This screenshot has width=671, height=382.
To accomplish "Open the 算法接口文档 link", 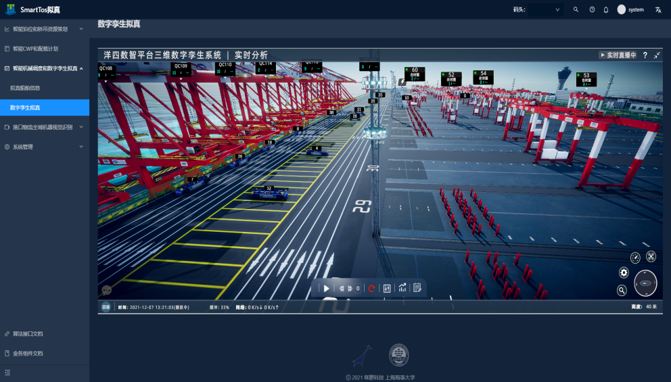I will coord(27,333).
